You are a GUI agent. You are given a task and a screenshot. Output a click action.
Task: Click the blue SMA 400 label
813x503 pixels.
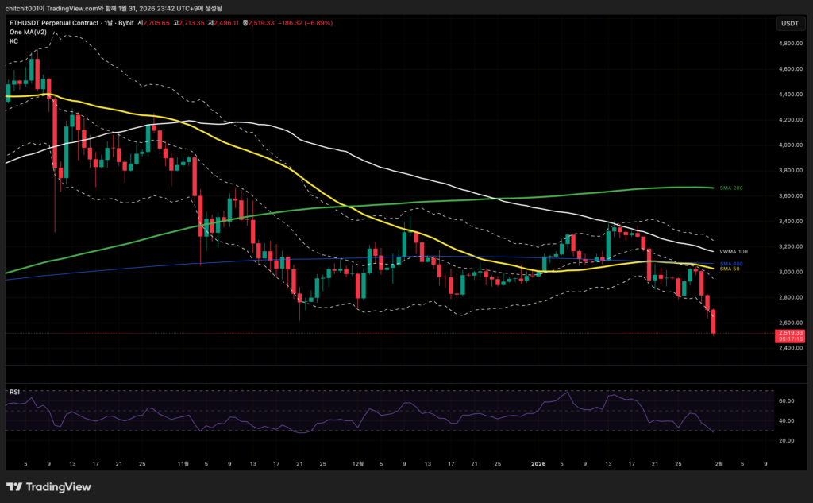730,263
